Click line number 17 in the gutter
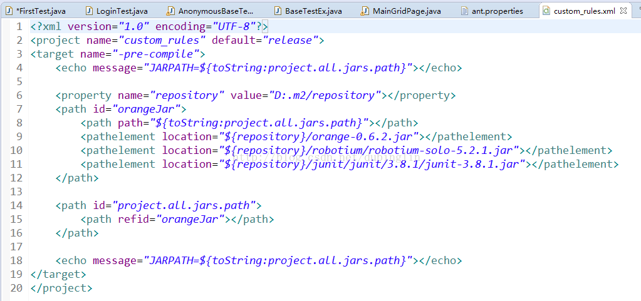Image resolution: width=641 pixels, height=301 pixels. [16, 247]
